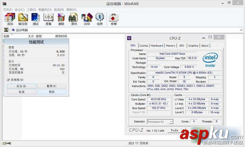
Task: Open the Commands (命令) menu
Action: [x=20, y=10]
